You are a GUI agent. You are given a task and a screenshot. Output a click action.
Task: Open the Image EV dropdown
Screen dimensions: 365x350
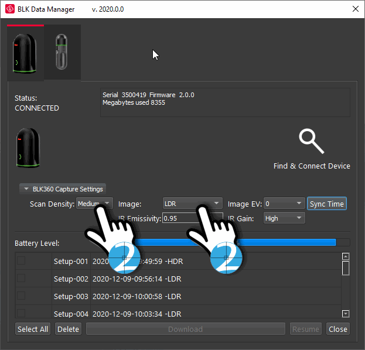(284, 204)
